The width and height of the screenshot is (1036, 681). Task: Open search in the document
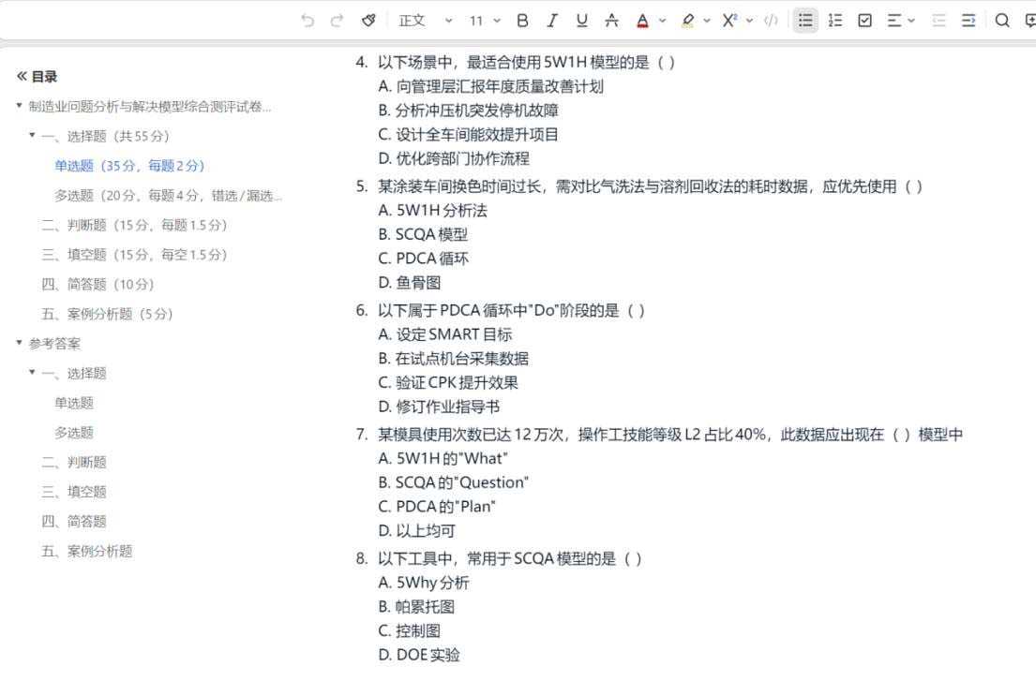click(1001, 21)
